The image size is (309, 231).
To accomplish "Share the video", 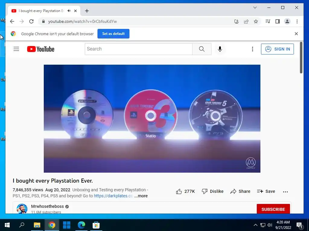I will click(240, 191).
